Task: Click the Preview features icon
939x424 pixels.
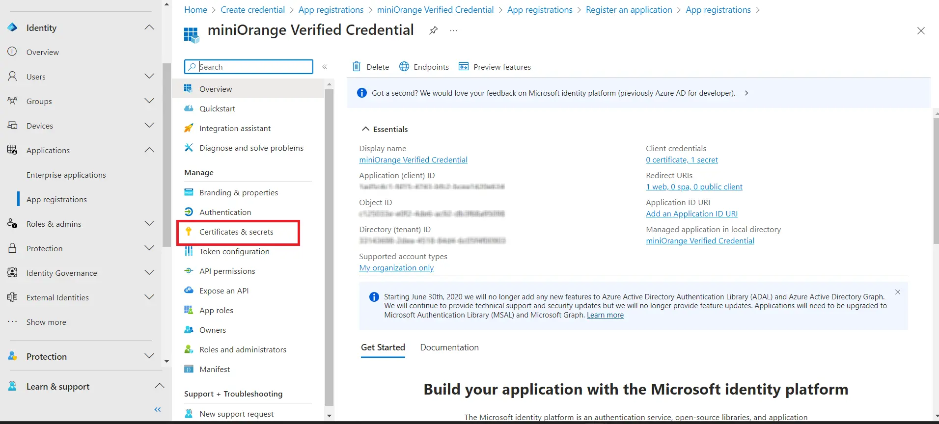Action: click(x=463, y=66)
